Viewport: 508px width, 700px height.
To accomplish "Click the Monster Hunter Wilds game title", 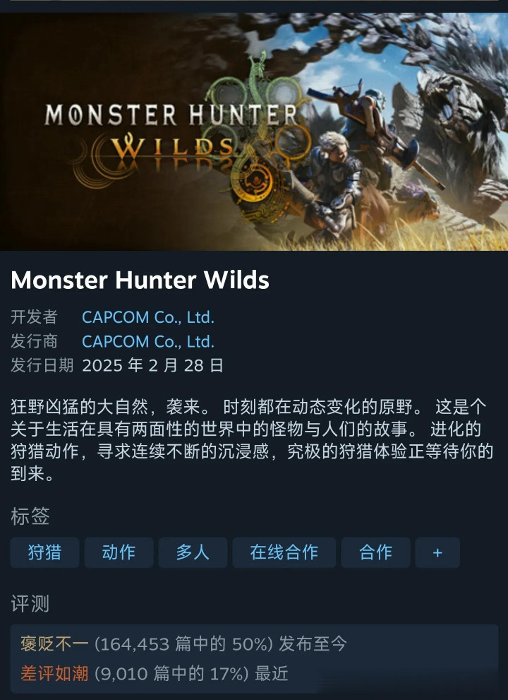I will [140, 280].
